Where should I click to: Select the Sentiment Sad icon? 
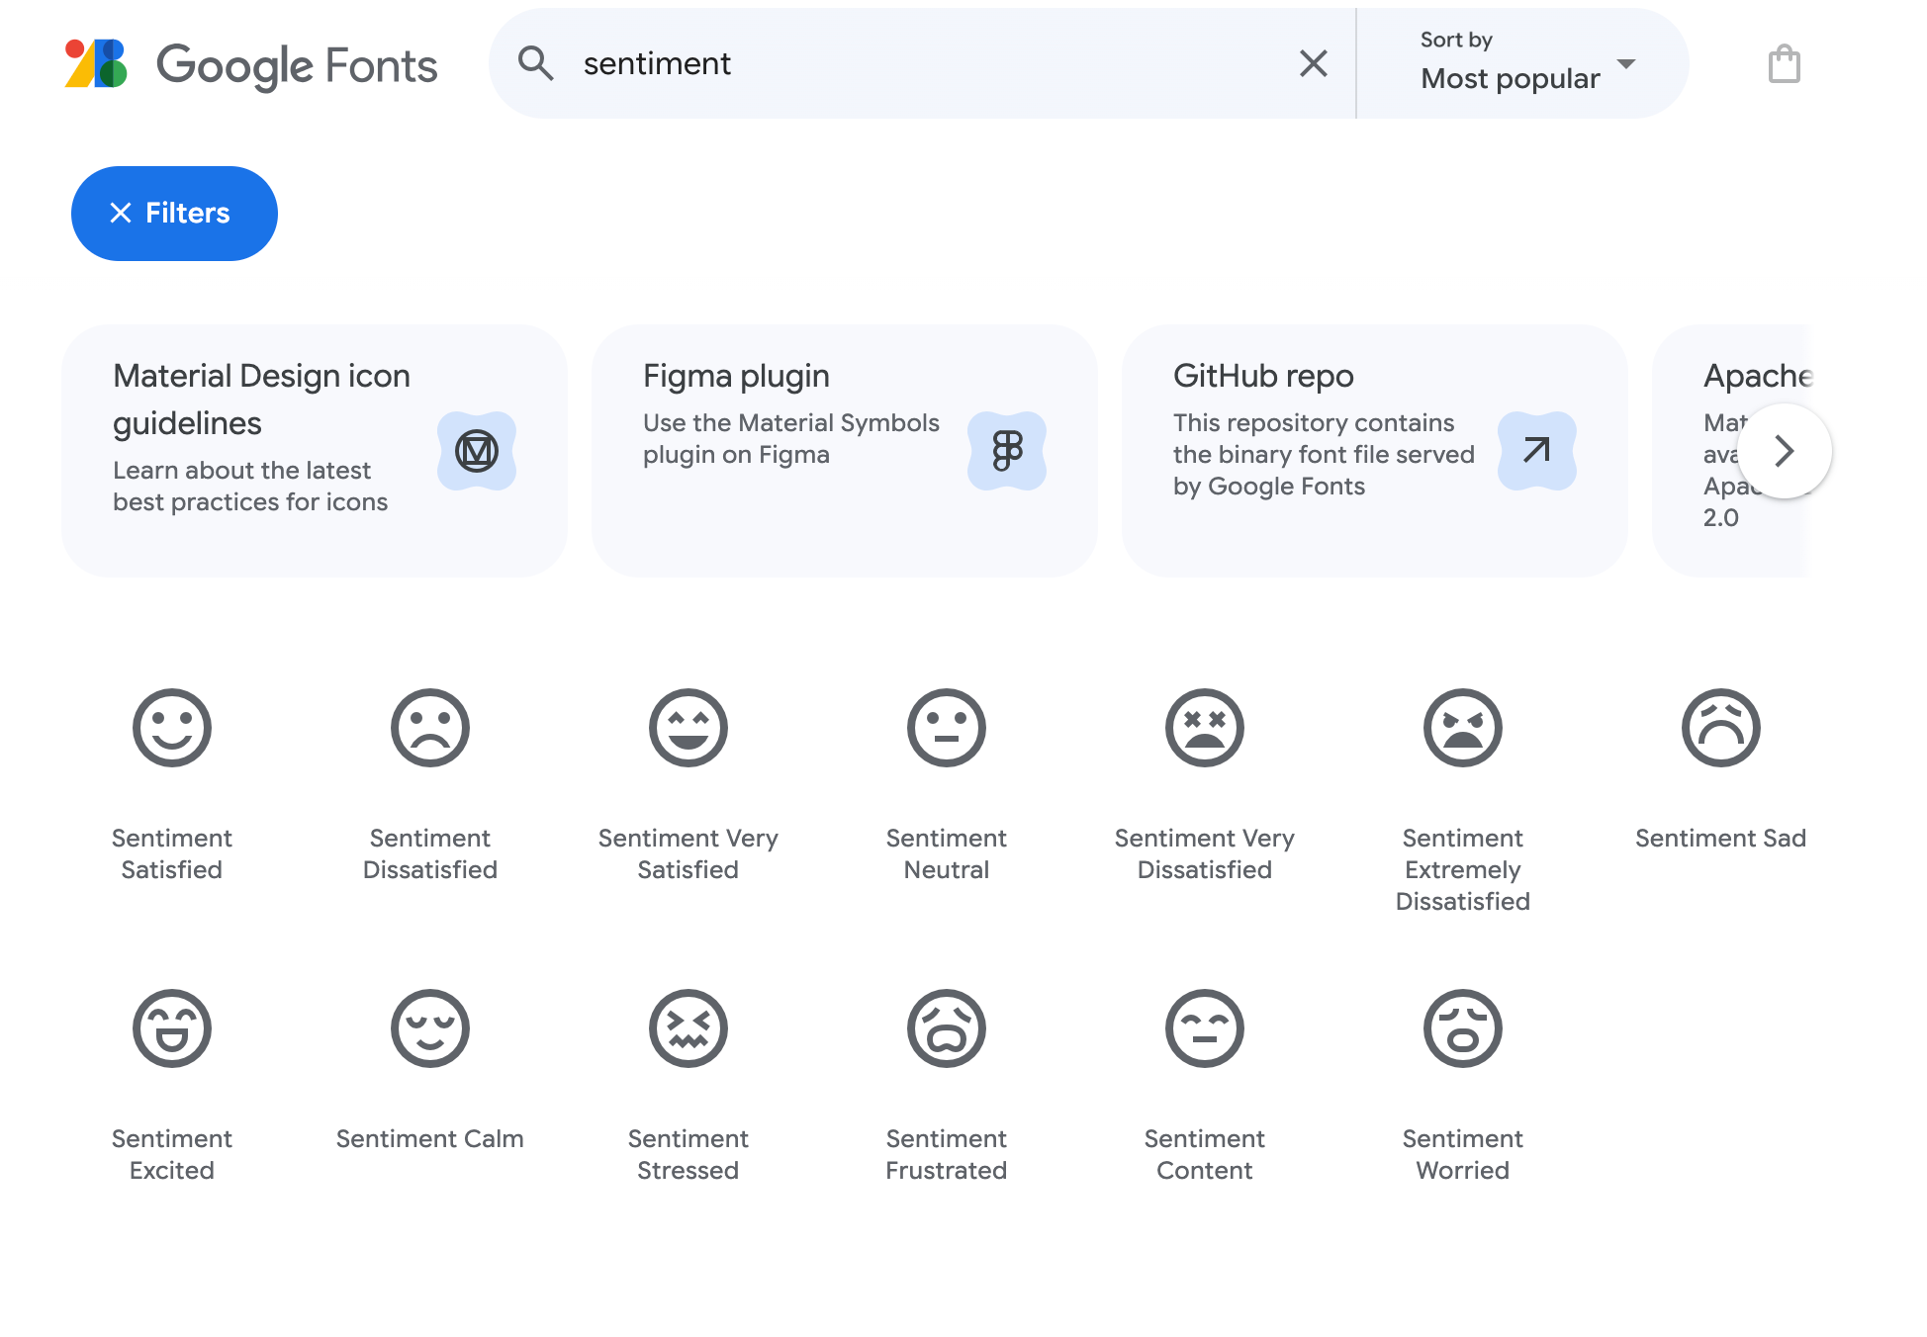point(1721,729)
